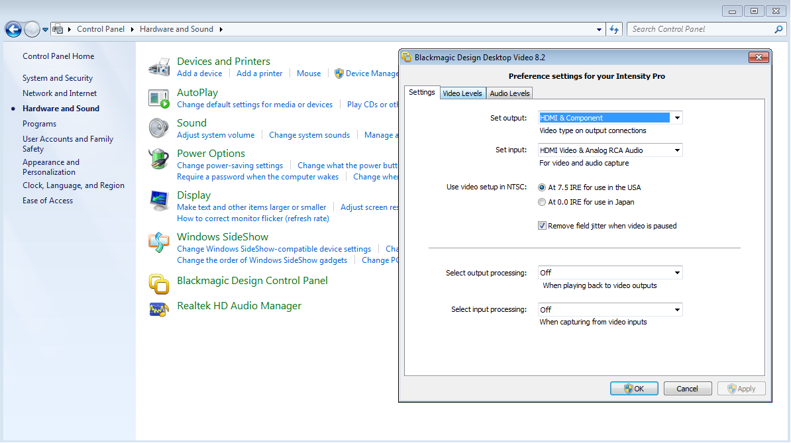The height and width of the screenshot is (443, 791).
Task: Open Devices and Printers icon
Action: point(159,67)
